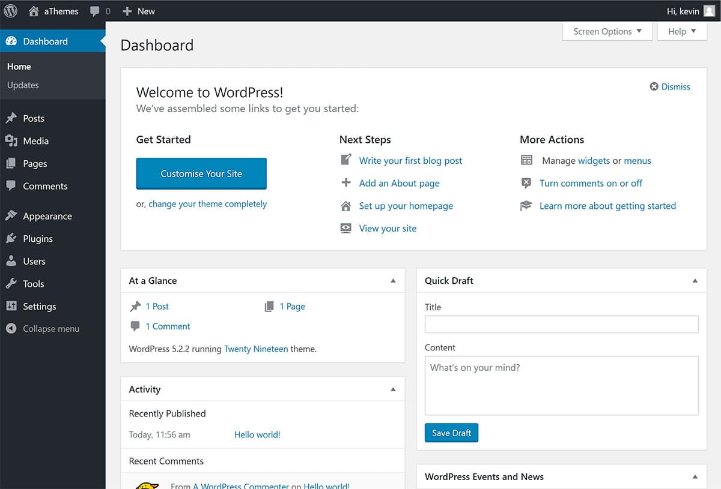This screenshot has height=489, width=721.
Task: Open the WordPress logo menu
Action: pyautogui.click(x=11, y=11)
